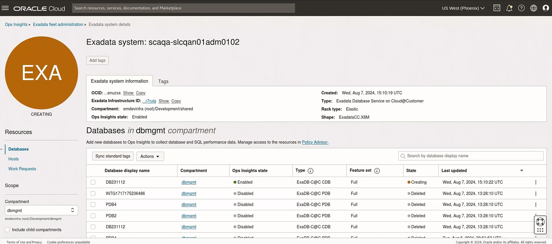552x244 pixels.
Task: Select Hosts in the Resources list
Action: point(13,159)
